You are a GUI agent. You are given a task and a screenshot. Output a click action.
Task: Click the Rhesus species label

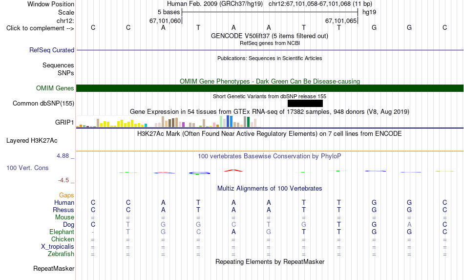point(63,210)
